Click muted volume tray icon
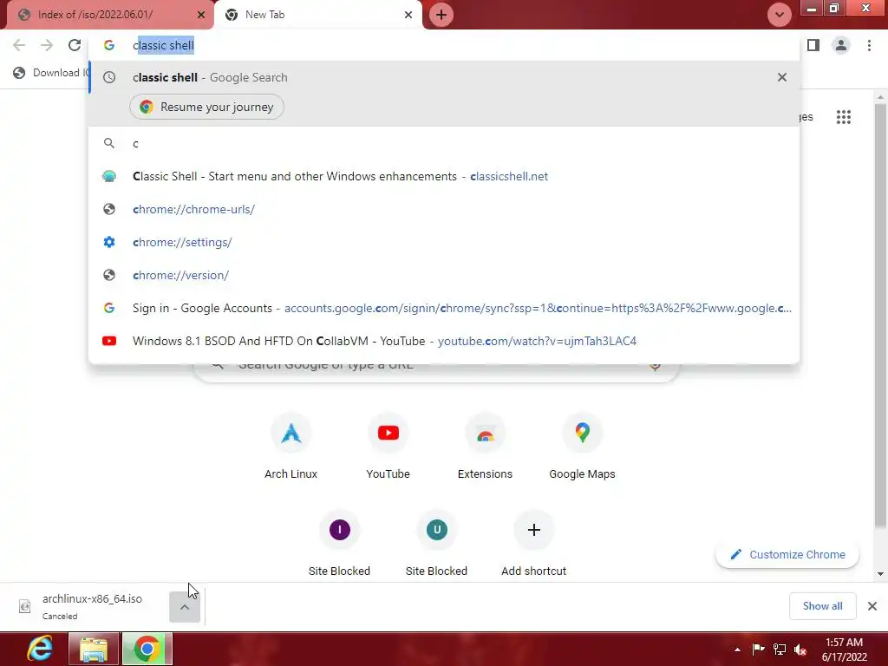 click(800, 650)
